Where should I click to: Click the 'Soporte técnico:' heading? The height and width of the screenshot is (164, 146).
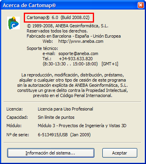coord(42,48)
